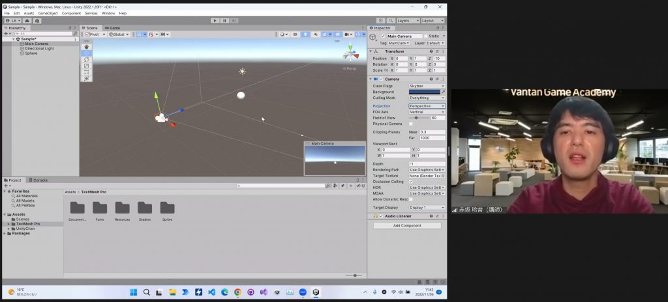Open Projection Perspective dropdown

[x=427, y=106]
